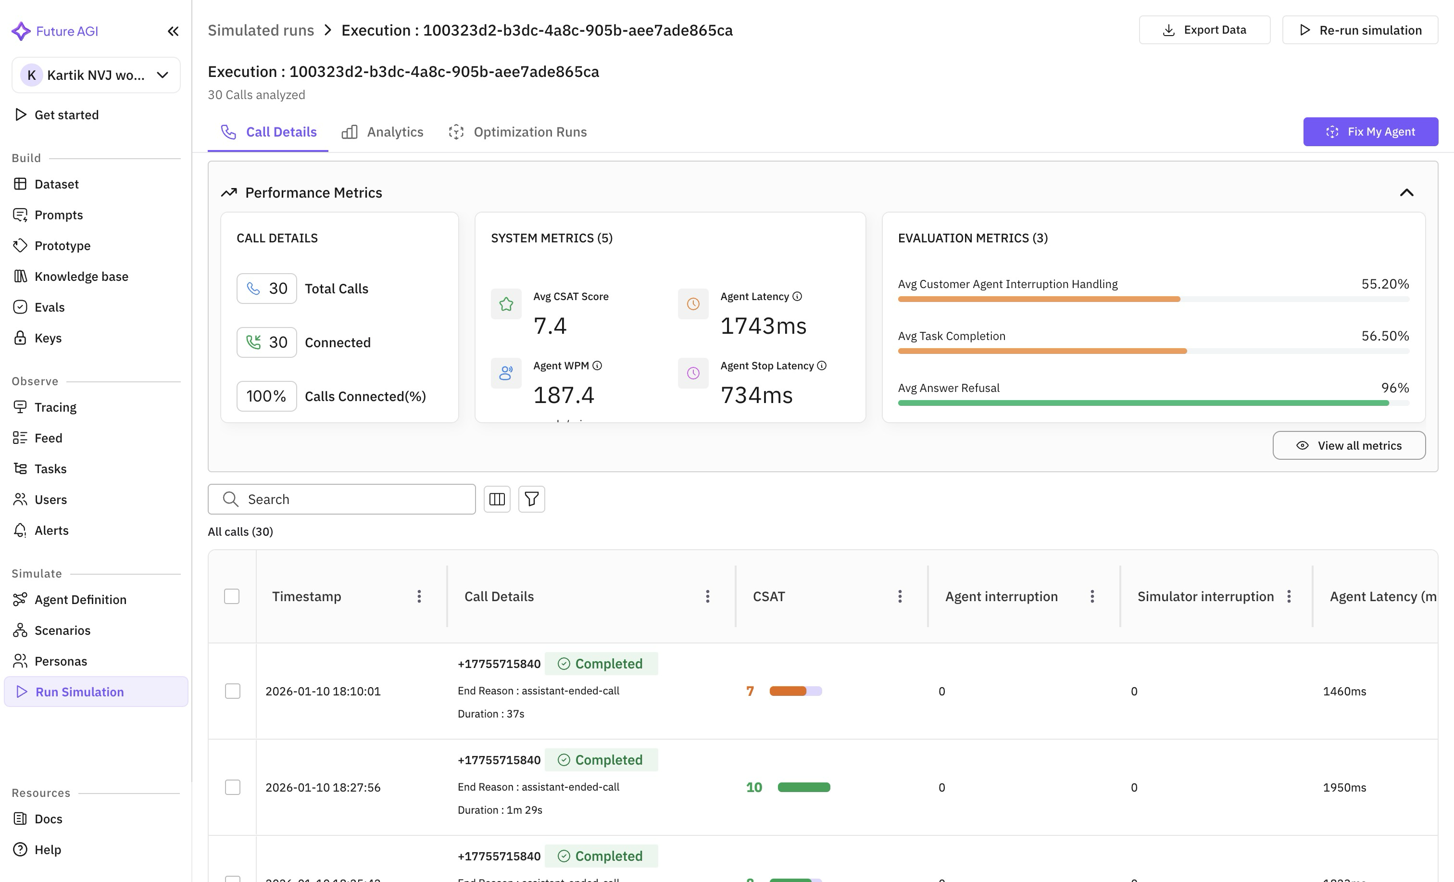The image size is (1454, 882).
Task: Switch to the Analytics tab
Action: point(382,132)
